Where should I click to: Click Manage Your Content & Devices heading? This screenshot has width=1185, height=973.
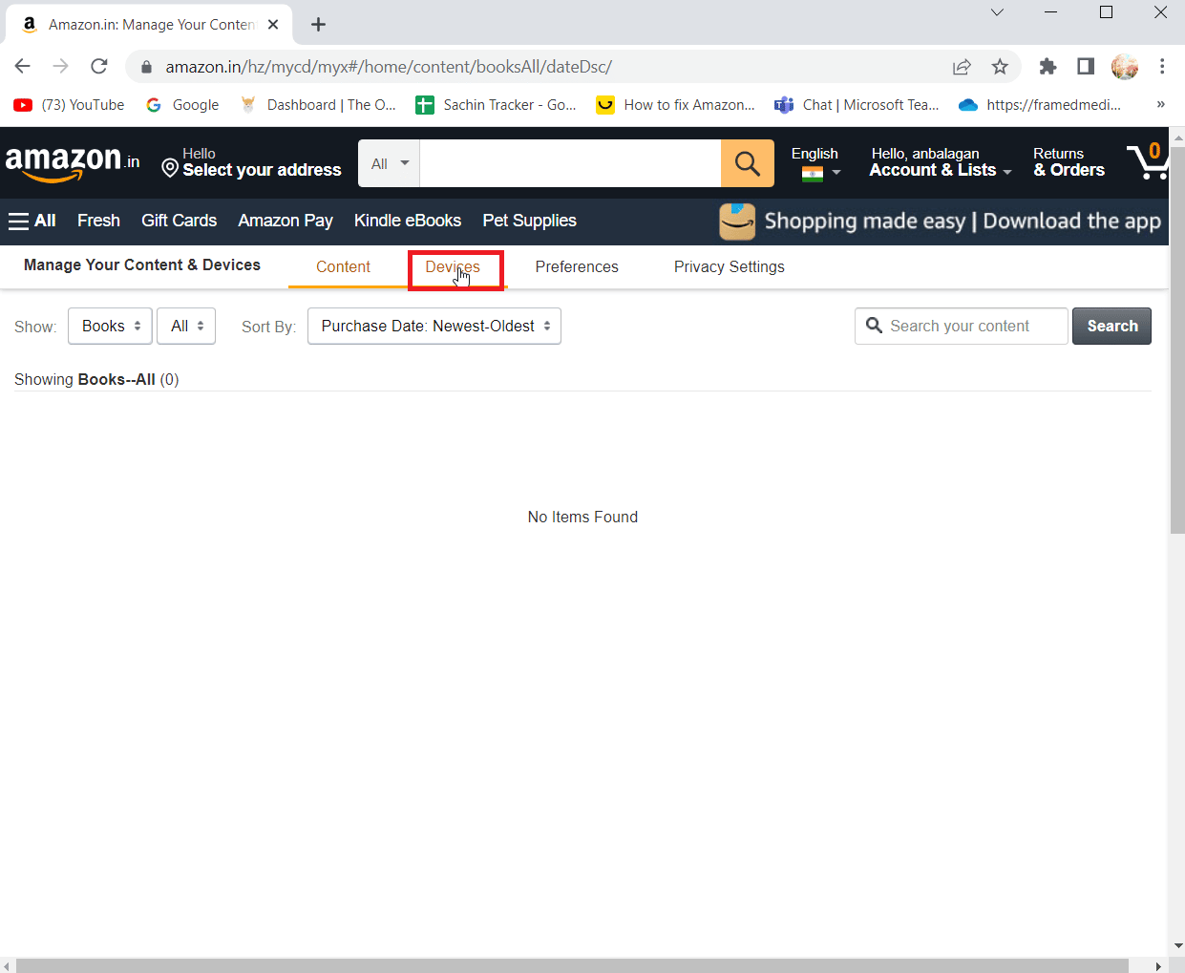[x=142, y=265]
